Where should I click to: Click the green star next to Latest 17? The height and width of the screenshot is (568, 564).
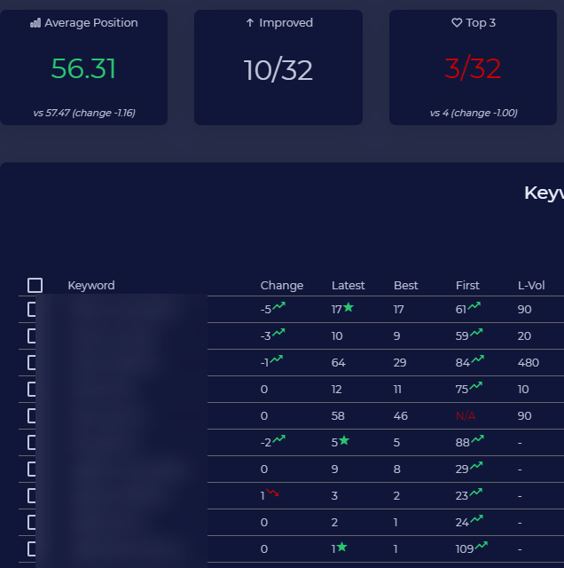(x=349, y=308)
